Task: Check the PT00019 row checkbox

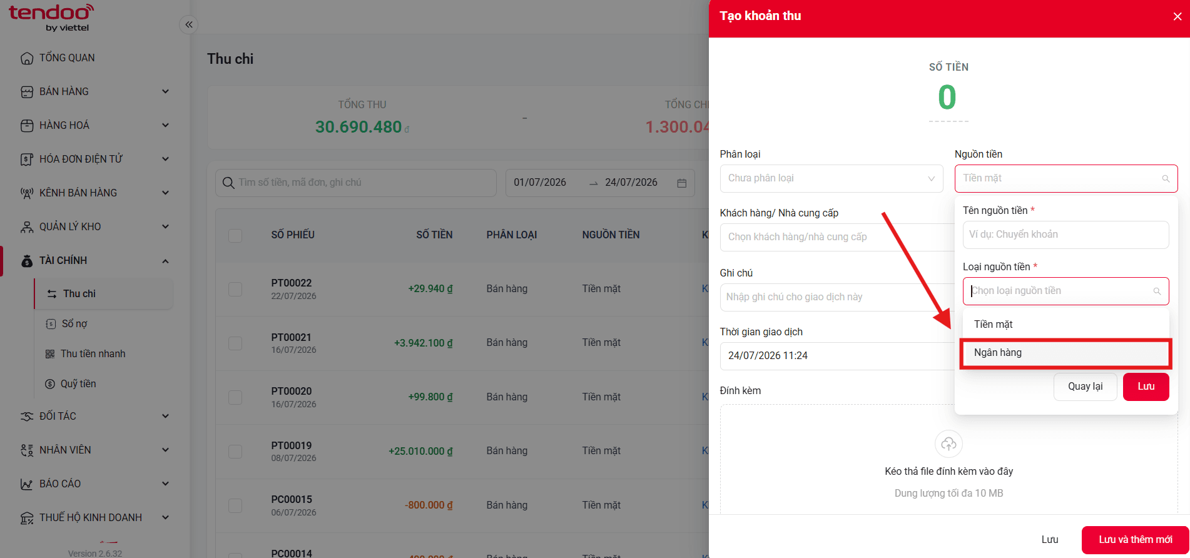Action: pyautogui.click(x=235, y=451)
